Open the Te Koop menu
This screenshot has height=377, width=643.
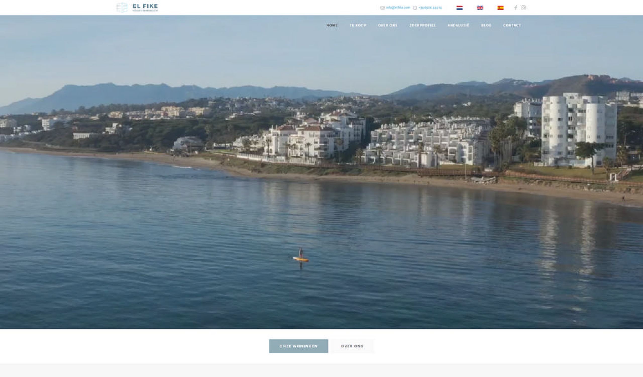click(x=358, y=25)
